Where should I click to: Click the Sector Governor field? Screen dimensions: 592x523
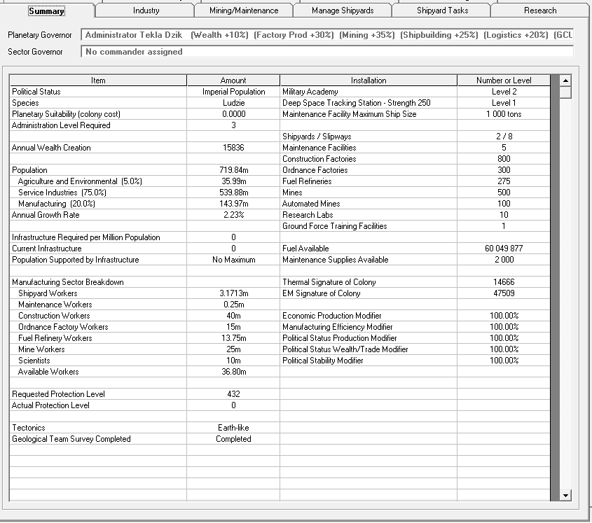327,52
